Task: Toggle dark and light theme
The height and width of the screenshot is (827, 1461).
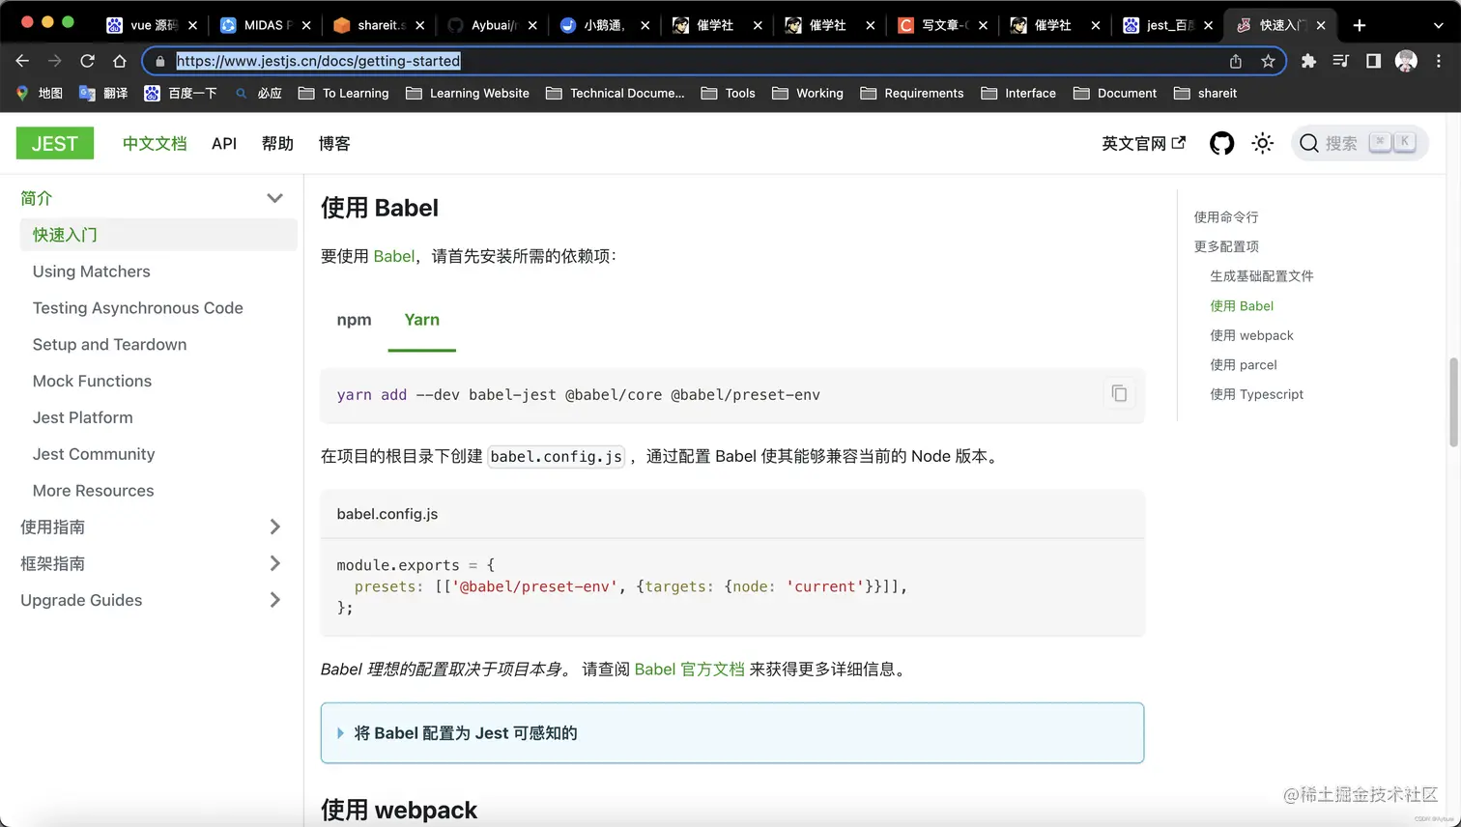Action: (1262, 144)
